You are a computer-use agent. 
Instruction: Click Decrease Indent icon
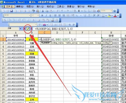click(x=94, y=15)
